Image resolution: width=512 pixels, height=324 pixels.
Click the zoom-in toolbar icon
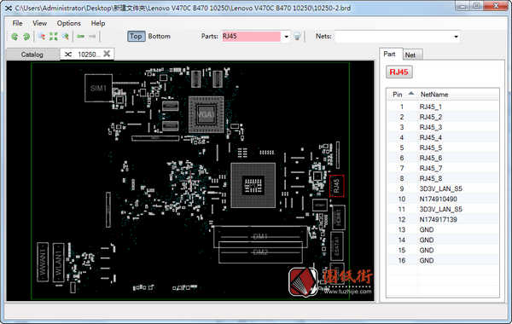tap(42, 37)
